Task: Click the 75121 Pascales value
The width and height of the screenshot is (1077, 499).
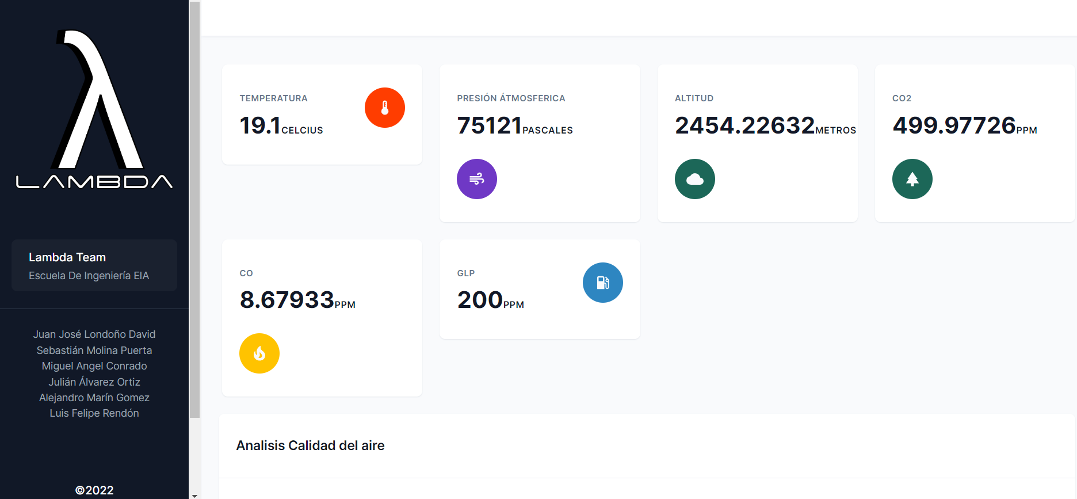Action: coord(515,125)
